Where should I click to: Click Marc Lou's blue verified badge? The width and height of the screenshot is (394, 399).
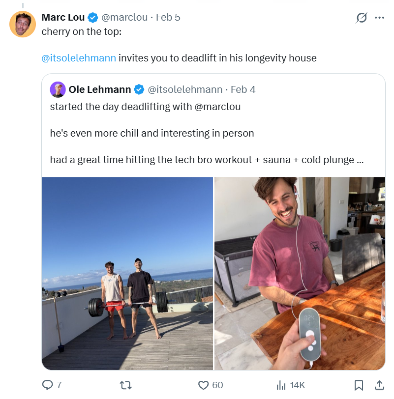pyautogui.click(x=93, y=18)
